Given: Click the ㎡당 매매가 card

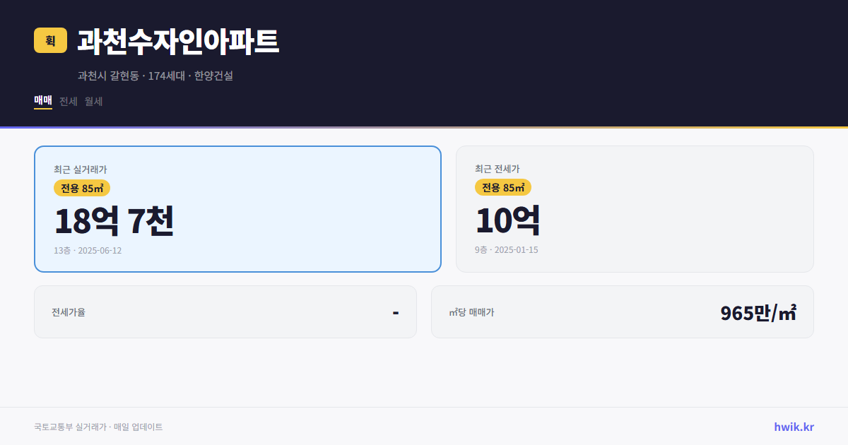Looking at the screenshot, I should coord(622,311).
